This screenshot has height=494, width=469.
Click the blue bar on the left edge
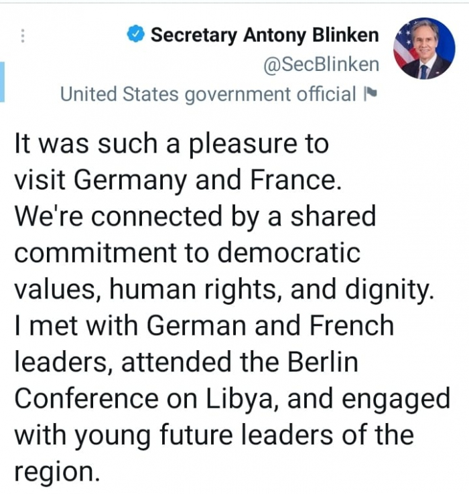(x=3, y=82)
